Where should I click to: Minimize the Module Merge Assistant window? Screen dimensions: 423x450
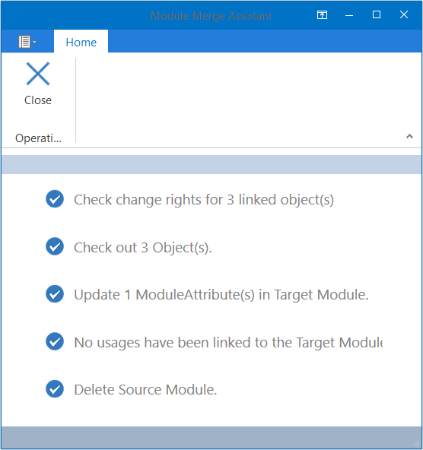(349, 15)
